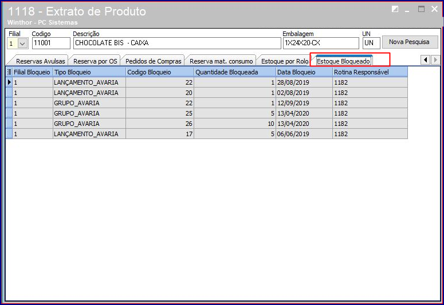Click the row selector of the 06/06/2019 row
This screenshot has height=305, width=444.
point(9,134)
